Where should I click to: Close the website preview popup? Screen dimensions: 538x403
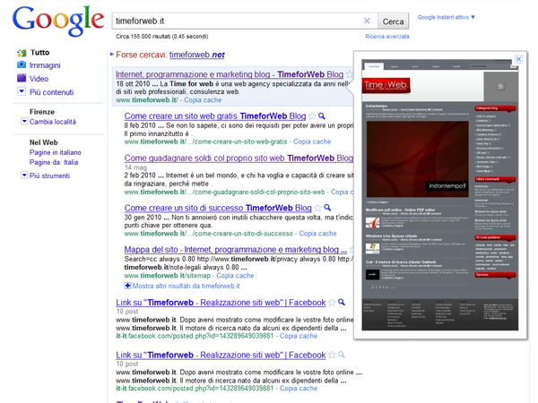[518, 59]
